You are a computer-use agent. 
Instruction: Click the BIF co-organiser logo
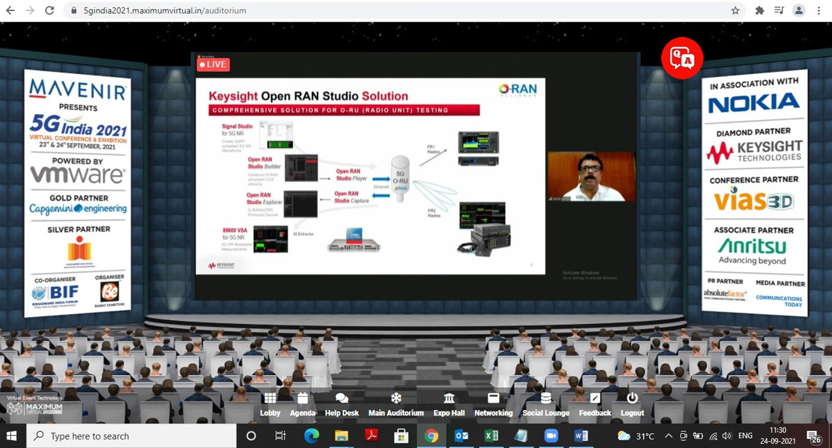55,294
